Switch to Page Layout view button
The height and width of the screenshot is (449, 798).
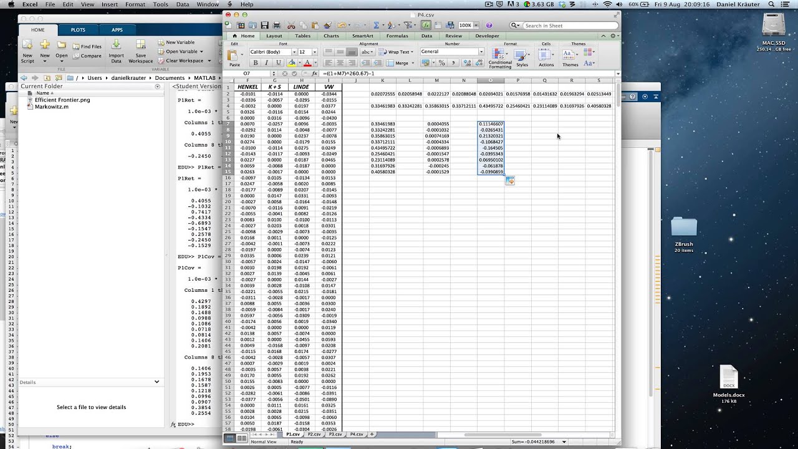coord(241,438)
